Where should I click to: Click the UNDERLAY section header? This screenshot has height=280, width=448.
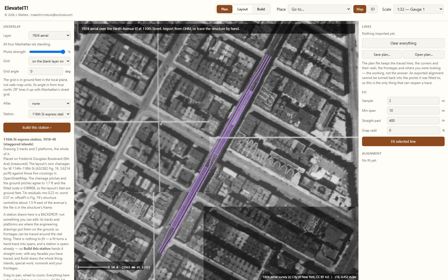(12, 27)
